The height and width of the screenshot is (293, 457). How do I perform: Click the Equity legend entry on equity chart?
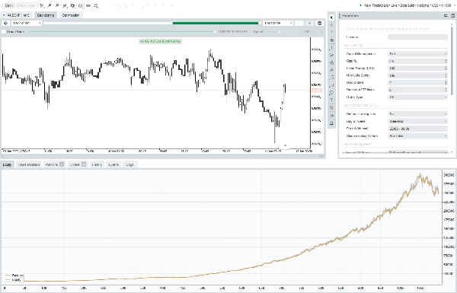tap(13, 279)
